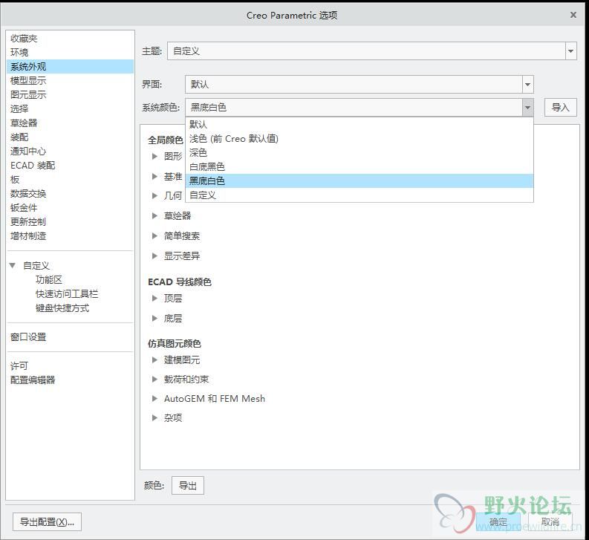Choose 深色 color scheme option
This screenshot has width=589, height=540.
359,152
